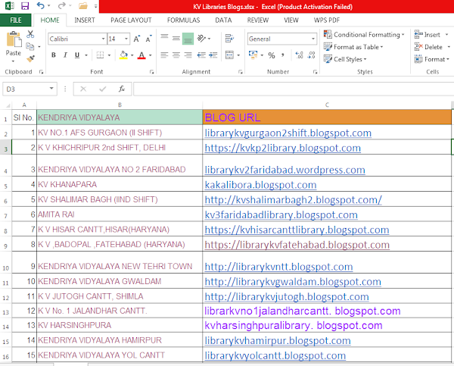Toggle Align Left horizontal alignment

164,55
